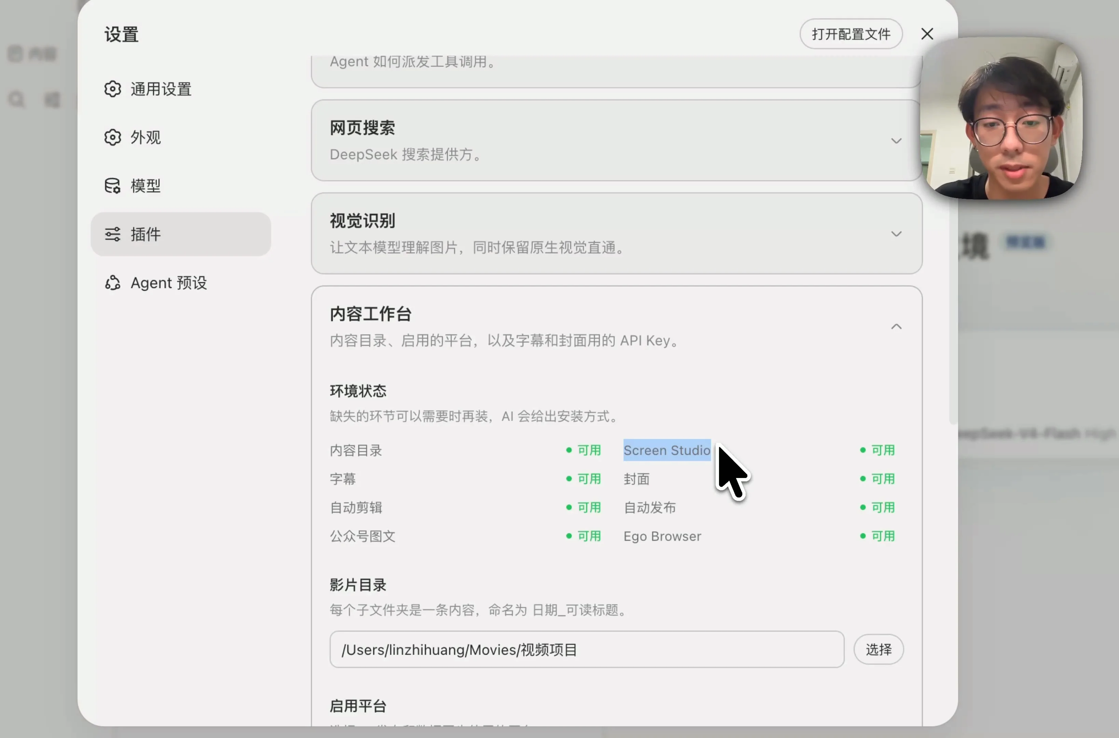Click the 公众号图文 status label

[x=362, y=536]
